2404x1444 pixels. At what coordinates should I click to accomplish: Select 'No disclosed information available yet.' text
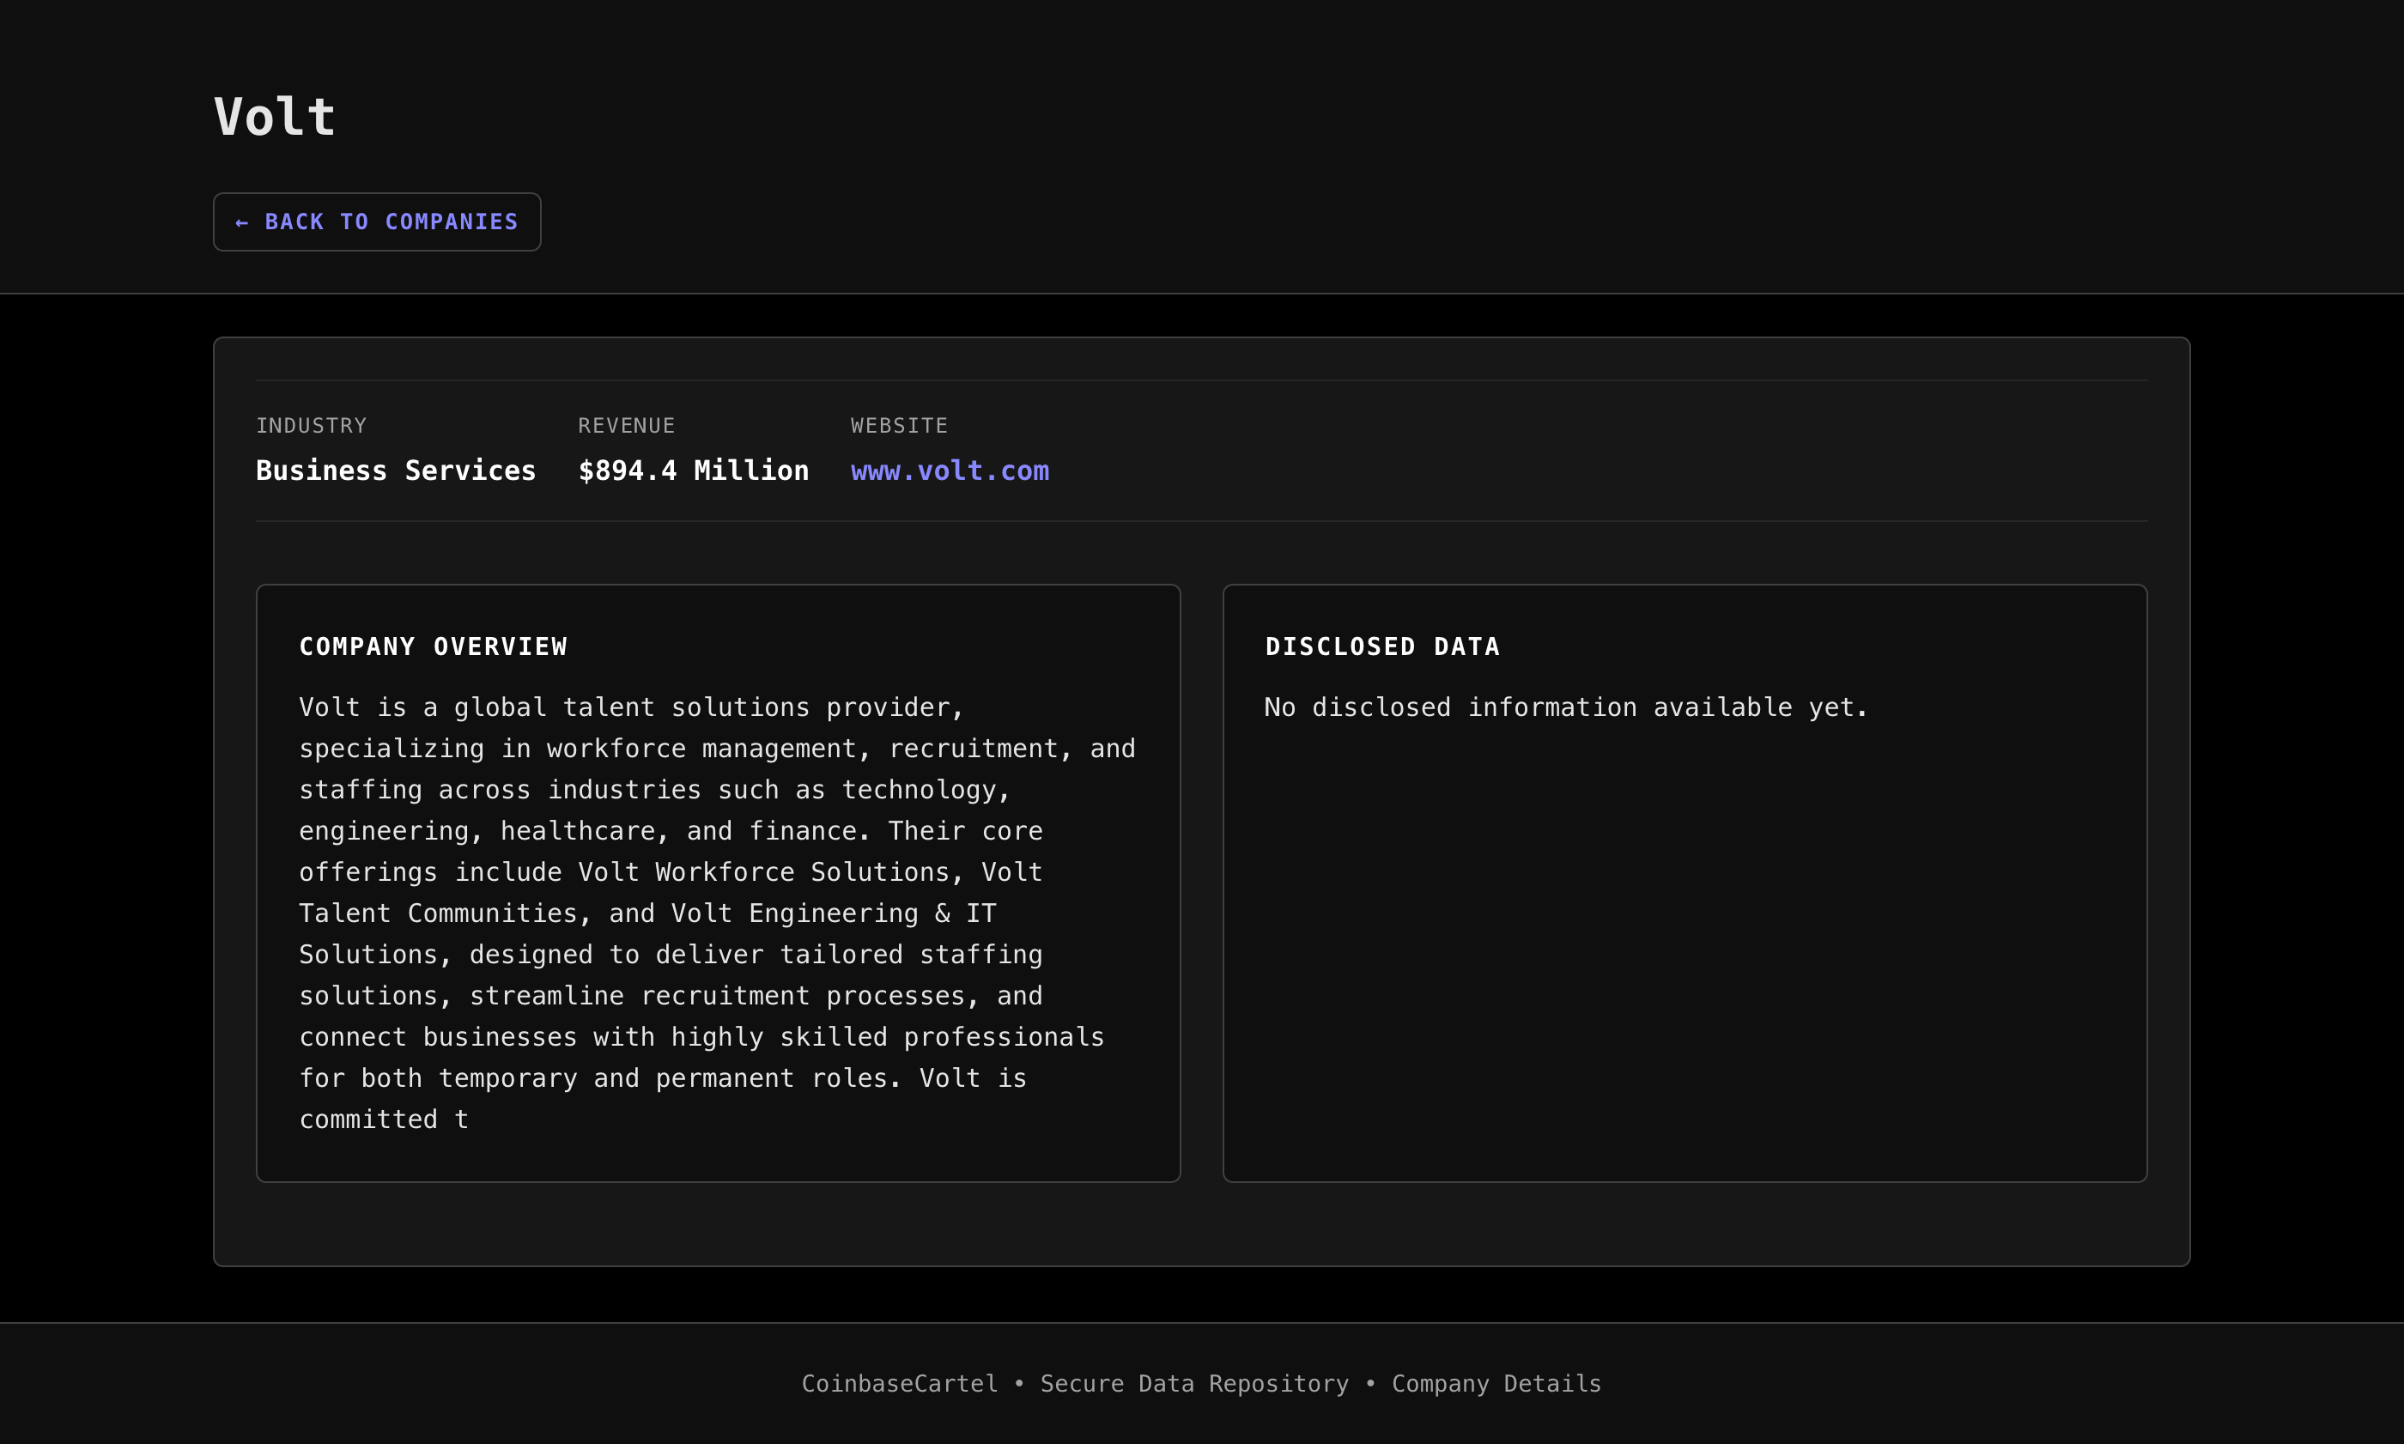pyautogui.click(x=1566, y=707)
